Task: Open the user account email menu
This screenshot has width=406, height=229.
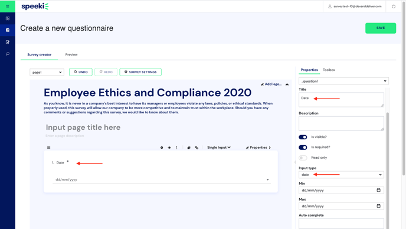Action: (355, 6)
